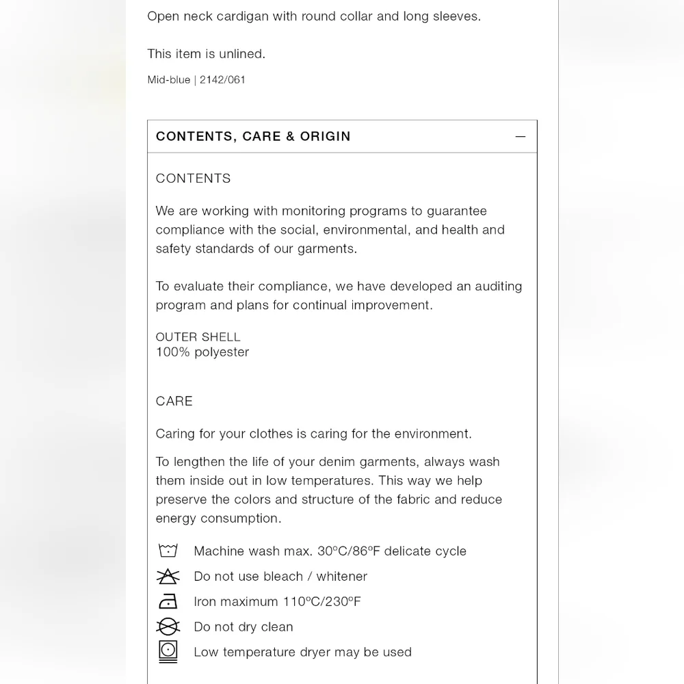Click the tumble dryer icon
Viewport: 684px width, 684px height.
coord(168,652)
